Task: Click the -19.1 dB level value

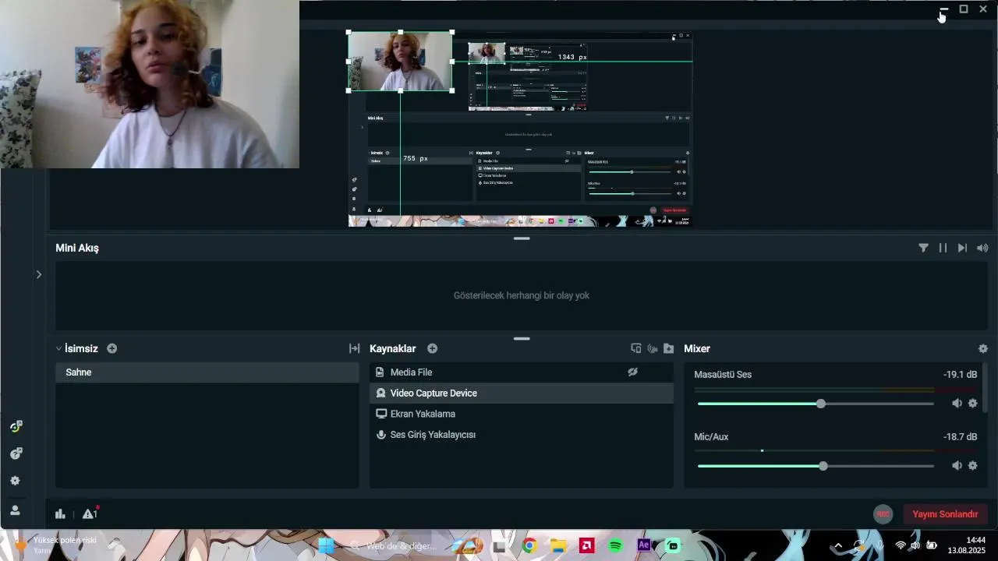Action: pos(960,375)
